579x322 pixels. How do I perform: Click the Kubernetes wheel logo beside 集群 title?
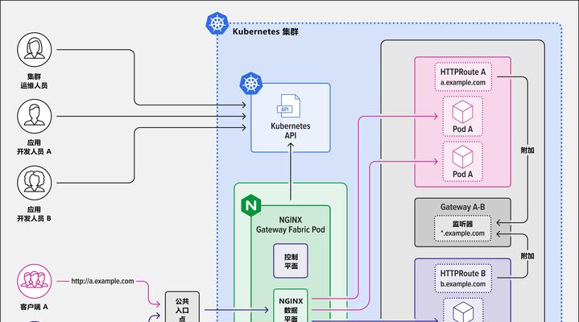tap(217, 23)
